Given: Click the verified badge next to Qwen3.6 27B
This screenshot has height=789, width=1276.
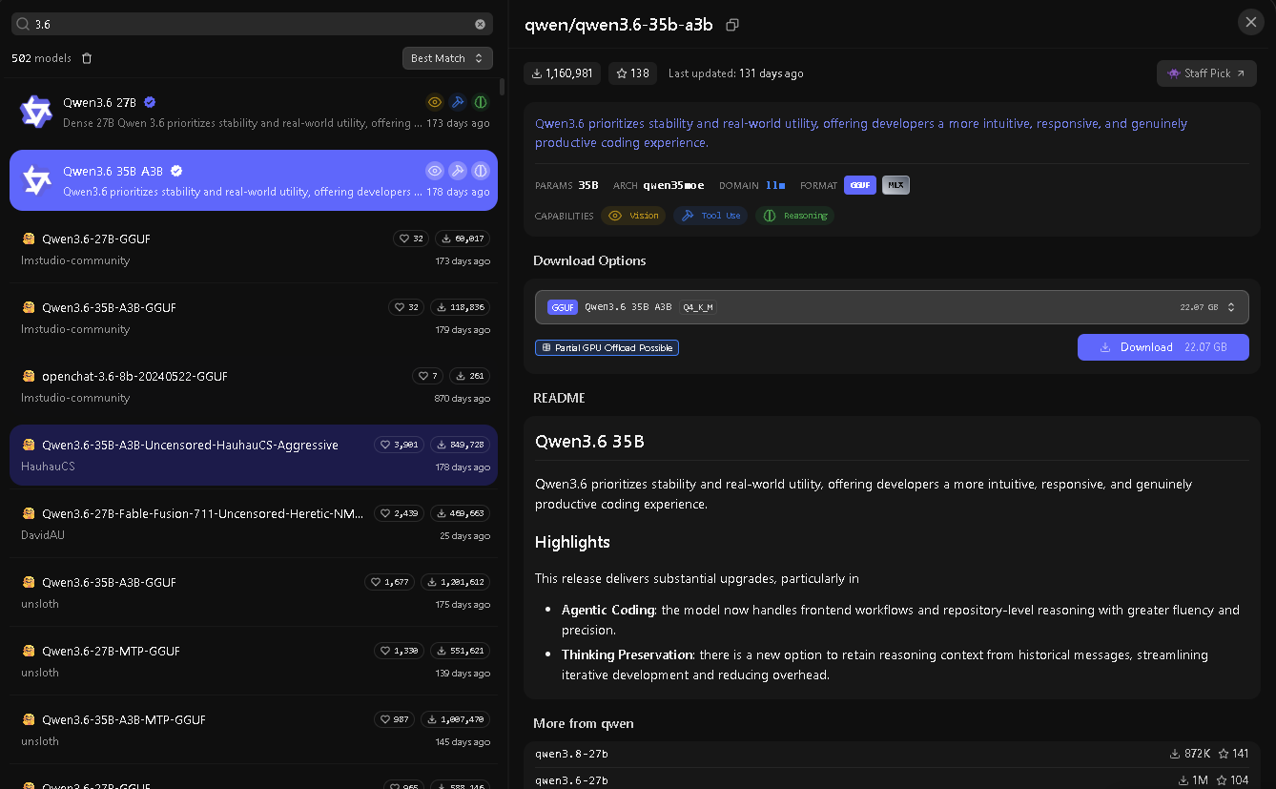Looking at the screenshot, I should (x=150, y=102).
